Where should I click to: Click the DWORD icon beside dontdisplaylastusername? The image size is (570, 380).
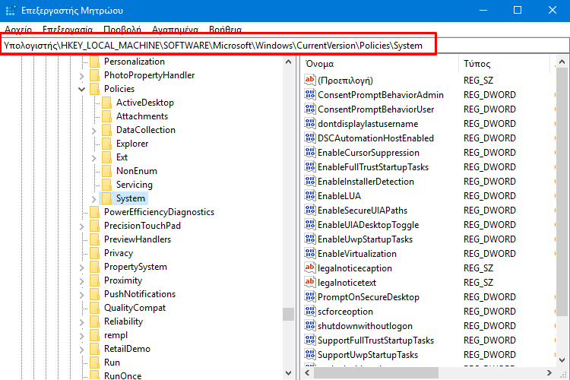[310, 124]
